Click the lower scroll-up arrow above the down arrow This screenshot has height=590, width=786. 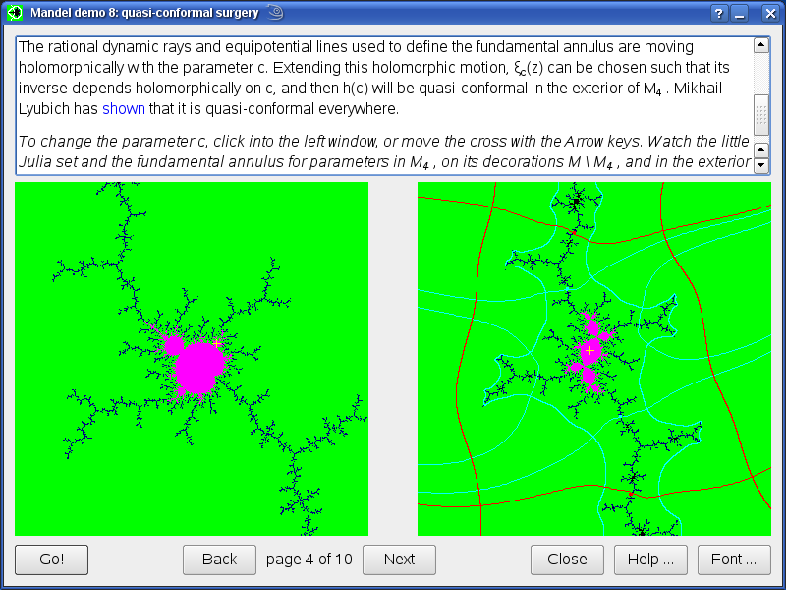(x=760, y=149)
